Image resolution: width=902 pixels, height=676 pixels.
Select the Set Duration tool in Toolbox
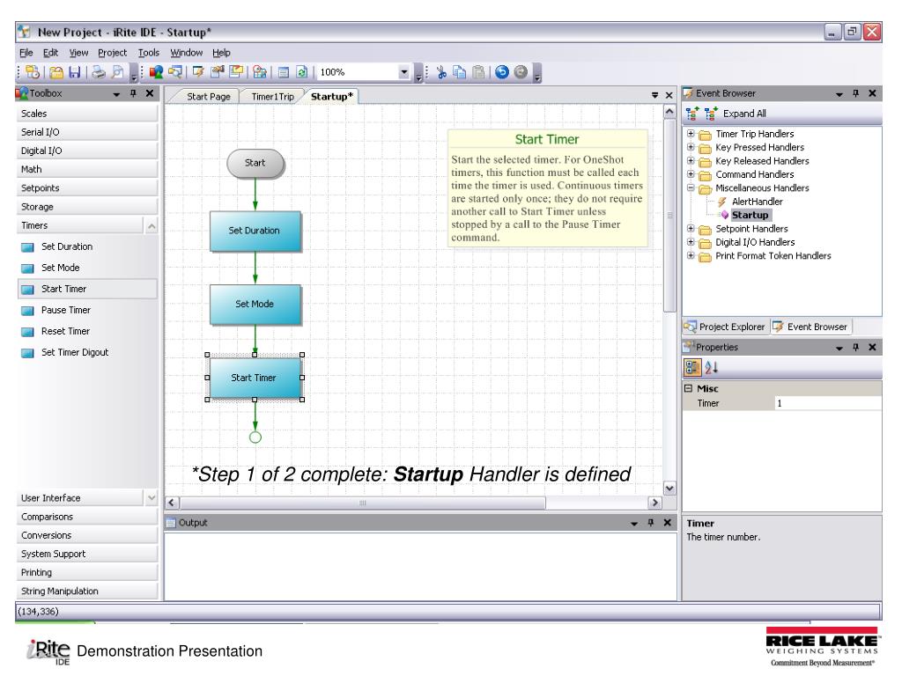pos(87,246)
